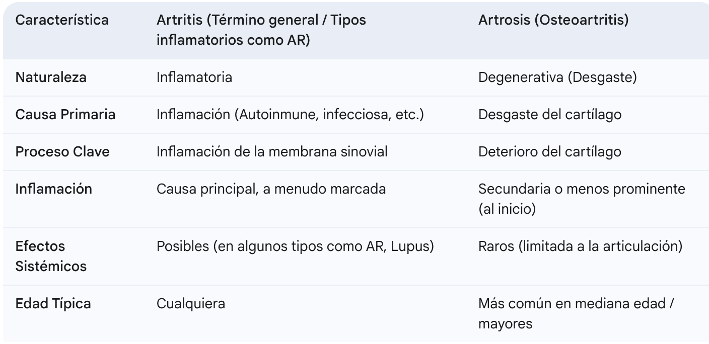
Task: Select Causa principal, a menudo marcada cell
Action: 271,189
